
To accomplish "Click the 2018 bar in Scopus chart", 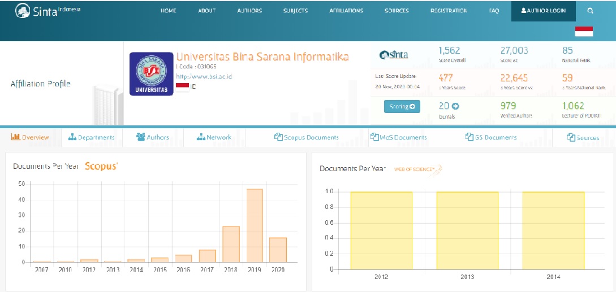I will pos(231,244).
